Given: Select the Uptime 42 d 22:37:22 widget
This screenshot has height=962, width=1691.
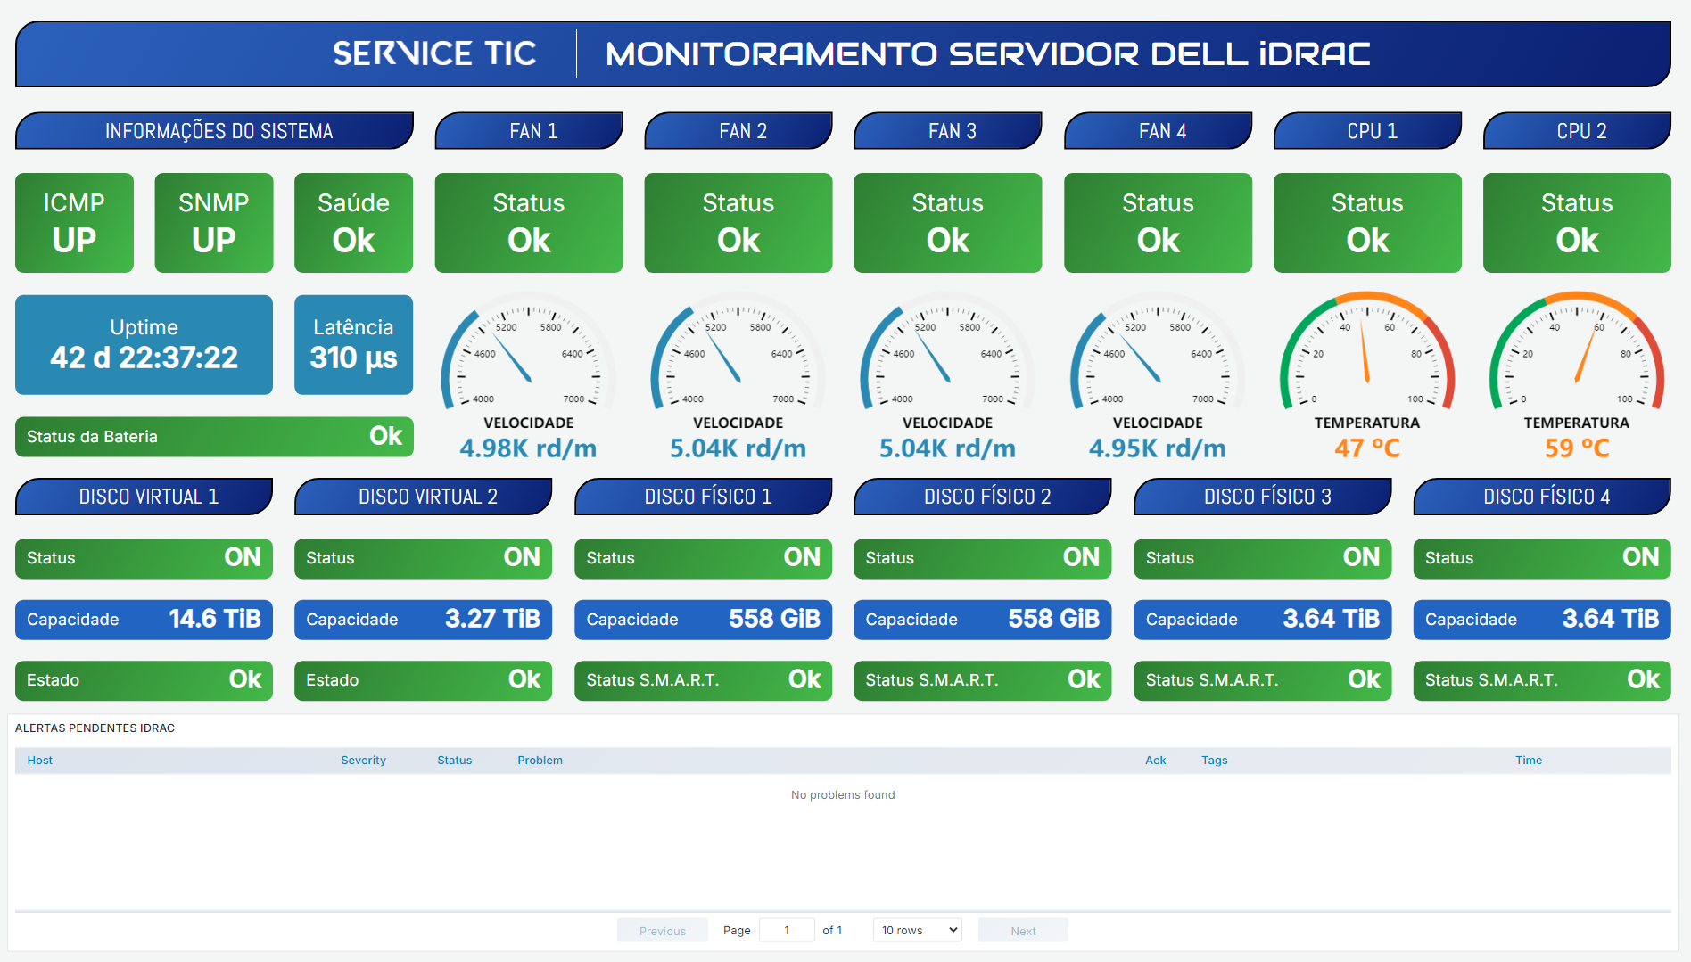Looking at the screenshot, I should 144,345.
